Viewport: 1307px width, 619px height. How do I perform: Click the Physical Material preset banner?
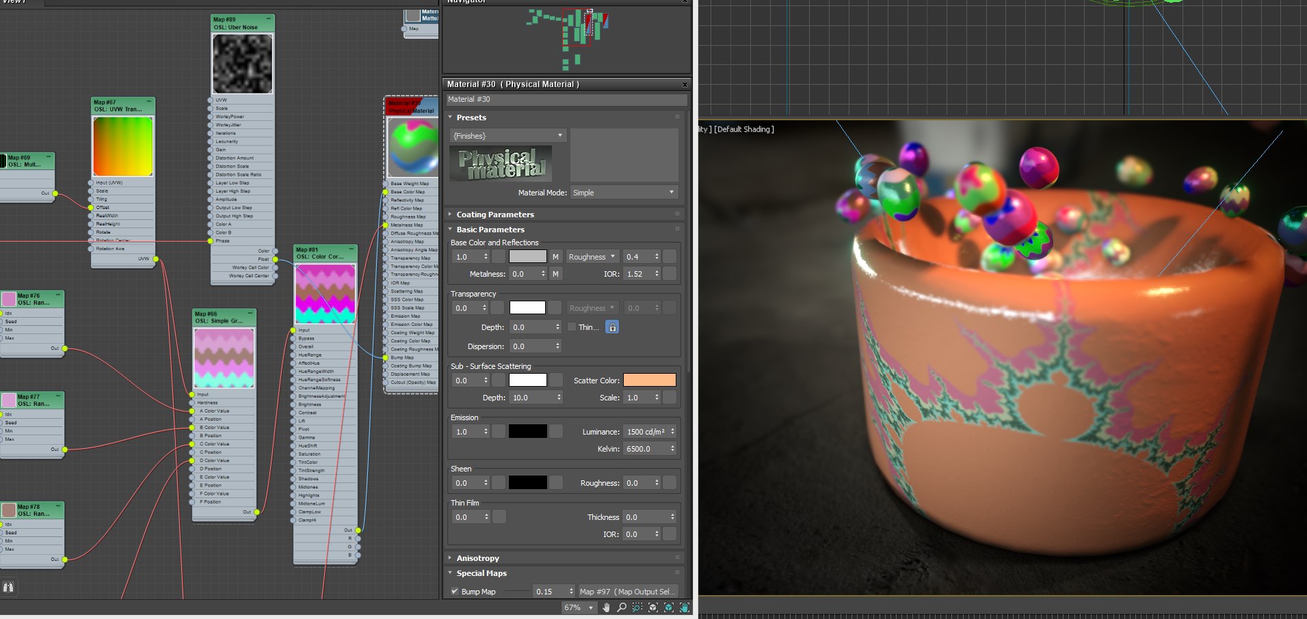pyautogui.click(x=501, y=164)
